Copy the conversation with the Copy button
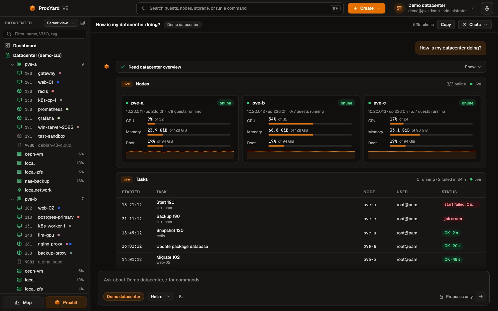Viewport: 498px width, 311px height. click(446, 25)
